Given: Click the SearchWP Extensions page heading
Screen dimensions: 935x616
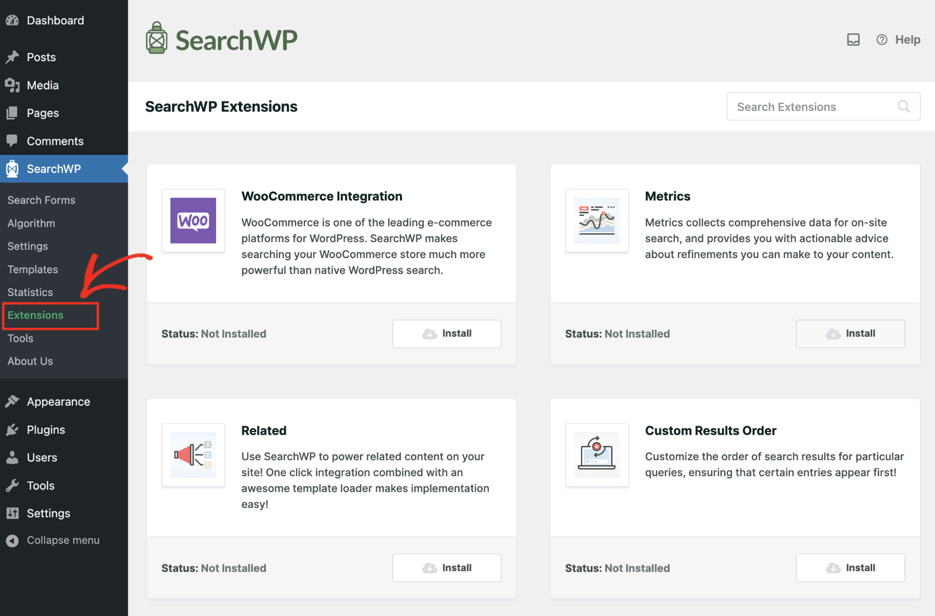Looking at the screenshot, I should point(221,106).
